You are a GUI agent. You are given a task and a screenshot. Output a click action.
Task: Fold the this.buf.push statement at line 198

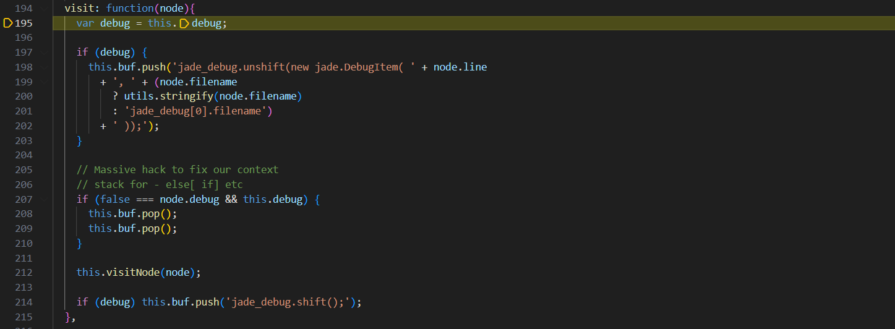pos(44,67)
